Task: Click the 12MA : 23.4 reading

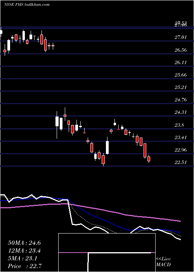Action: (24, 251)
